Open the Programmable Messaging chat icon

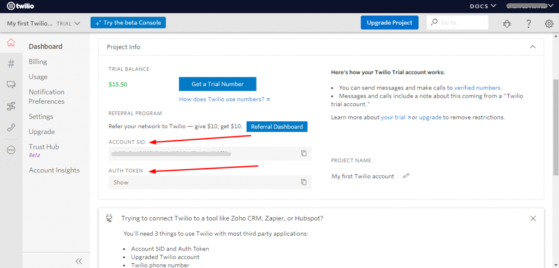(11, 85)
